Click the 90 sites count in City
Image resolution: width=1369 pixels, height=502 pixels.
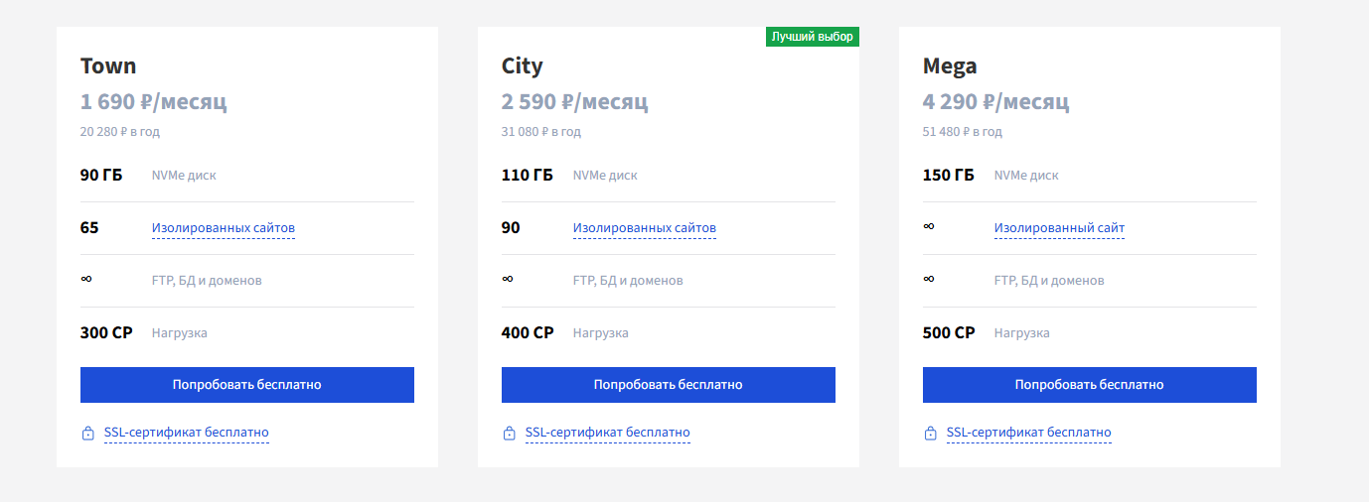511,228
